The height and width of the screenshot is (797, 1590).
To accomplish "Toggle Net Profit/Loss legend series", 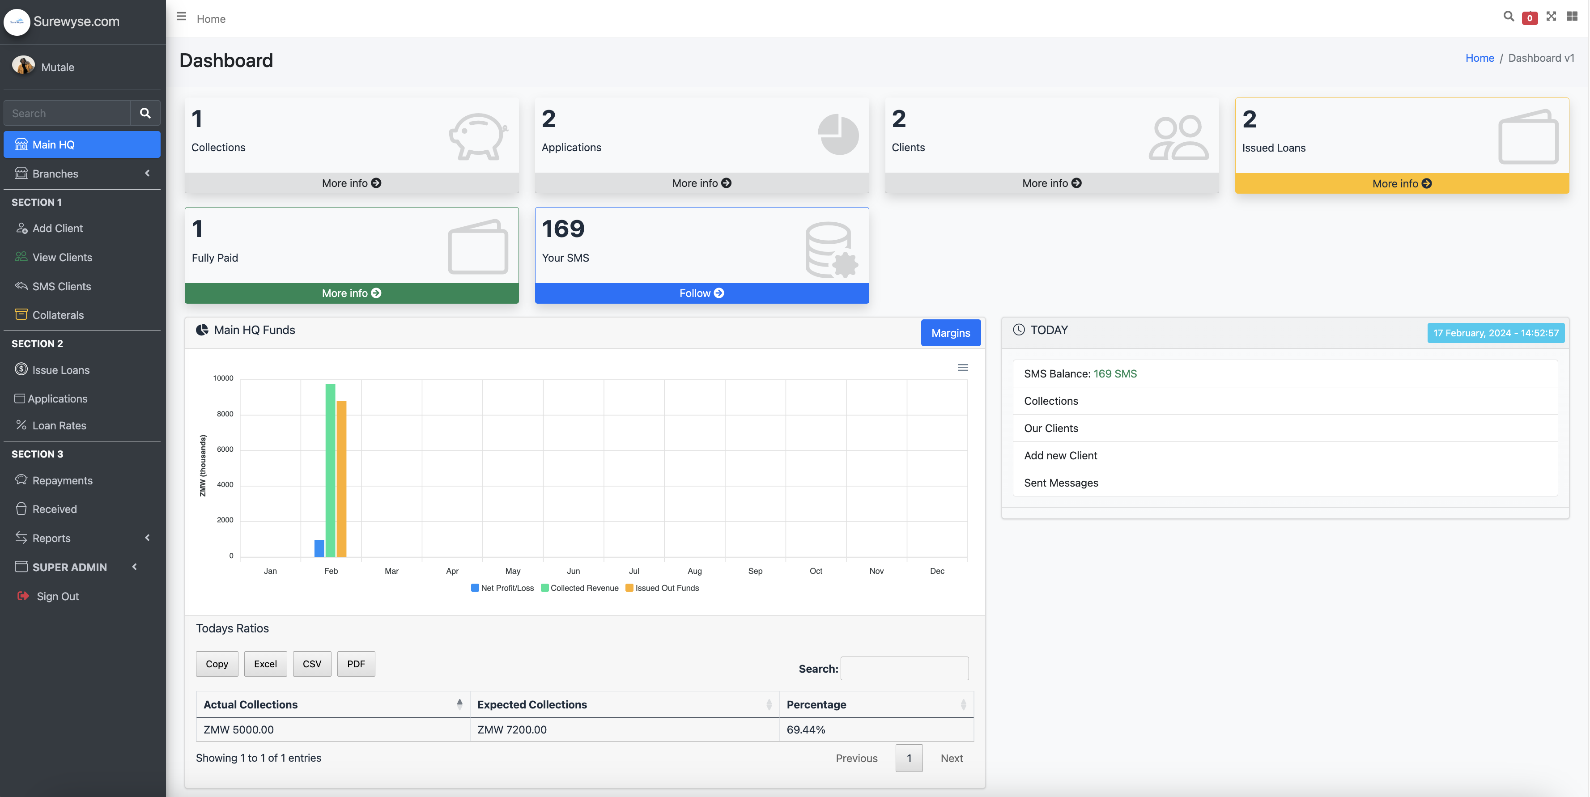I will pos(502,588).
